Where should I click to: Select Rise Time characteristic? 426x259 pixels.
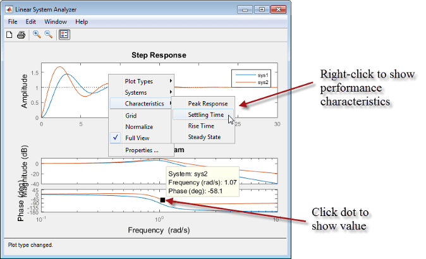(204, 126)
